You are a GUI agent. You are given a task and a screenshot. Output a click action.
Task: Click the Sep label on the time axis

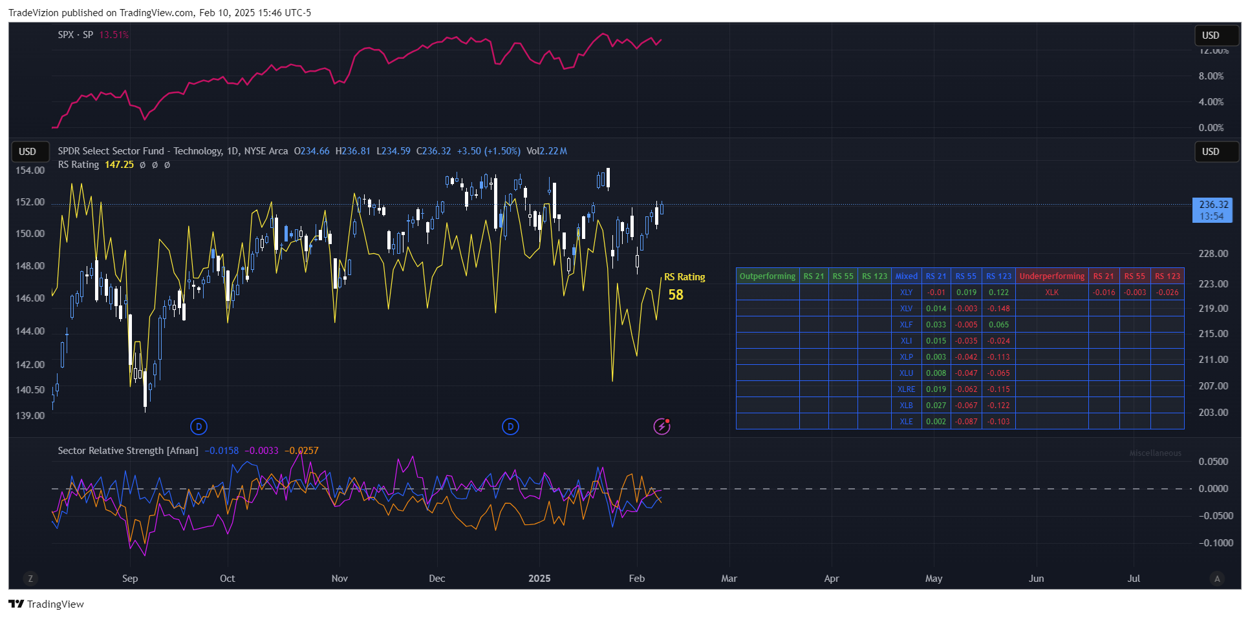130,579
